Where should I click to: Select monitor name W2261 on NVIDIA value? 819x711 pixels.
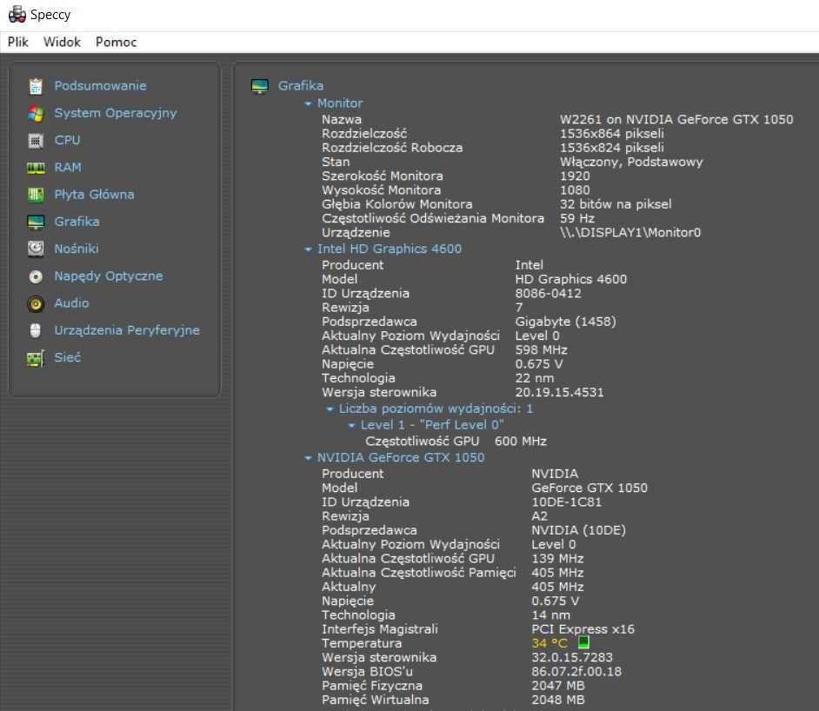pos(676,120)
